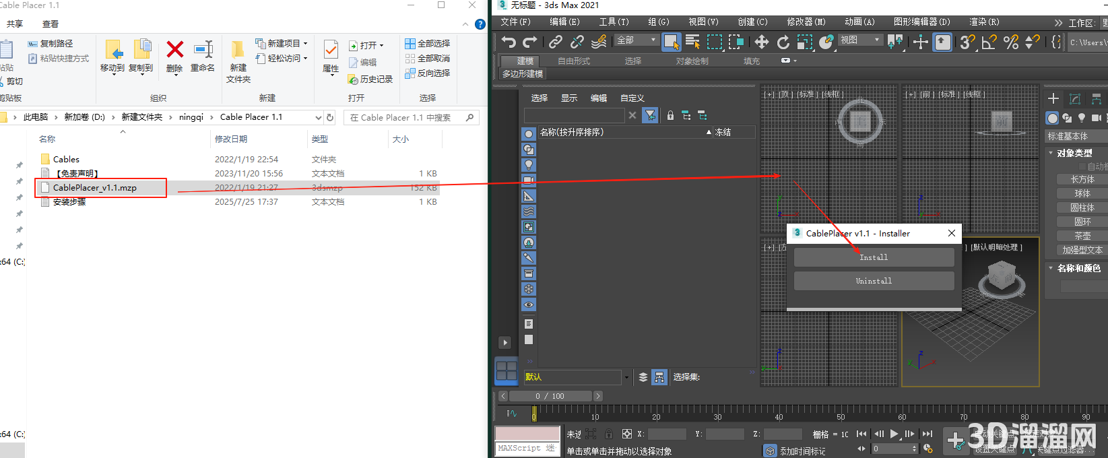Click the Use Pivot Point Center icon
This screenshot has width=1108, height=458.
tap(895, 42)
